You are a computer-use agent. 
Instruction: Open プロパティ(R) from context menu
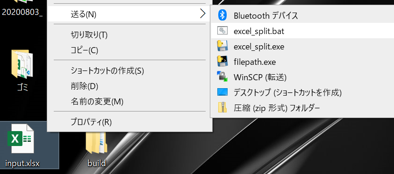[x=129, y=122]
